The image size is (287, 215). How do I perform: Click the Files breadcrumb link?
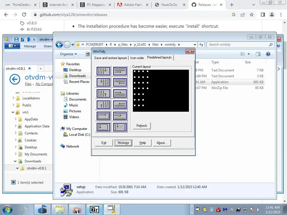[28, 84]
